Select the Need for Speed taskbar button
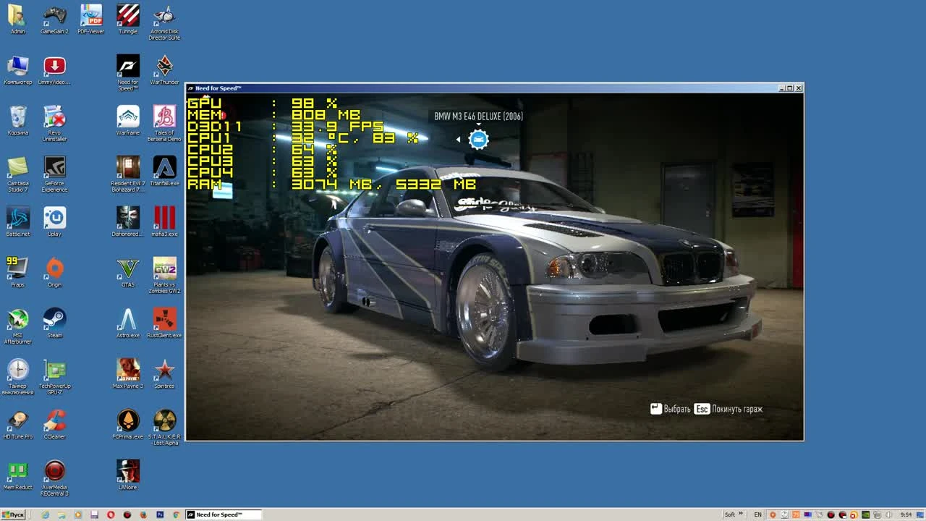The image size is (926, 521). tap(223, 514)
